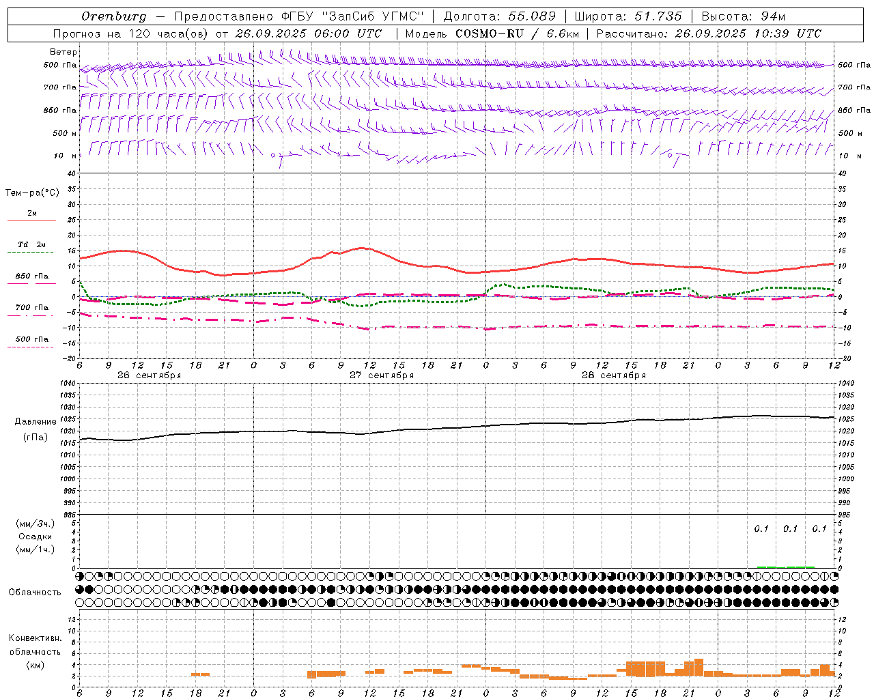This screenshot has height=699, width=874.
Task: Click the latitude value Широта: 51.735
Action: pos(628,16)
